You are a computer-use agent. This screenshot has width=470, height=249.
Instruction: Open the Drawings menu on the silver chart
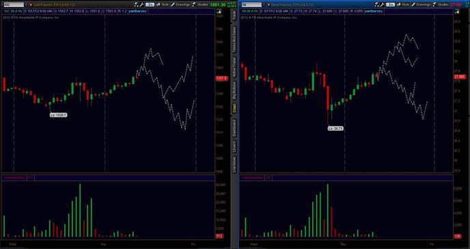point(421,5)
